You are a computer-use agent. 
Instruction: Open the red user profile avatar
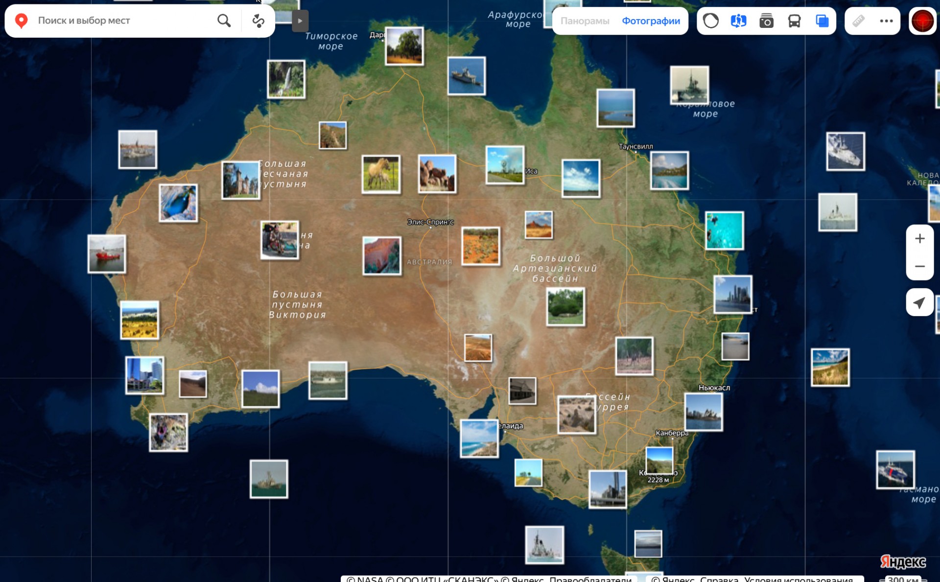[922, 21]
